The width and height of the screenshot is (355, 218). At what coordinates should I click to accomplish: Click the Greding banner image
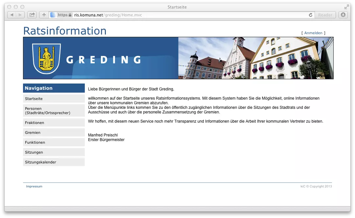178,58
